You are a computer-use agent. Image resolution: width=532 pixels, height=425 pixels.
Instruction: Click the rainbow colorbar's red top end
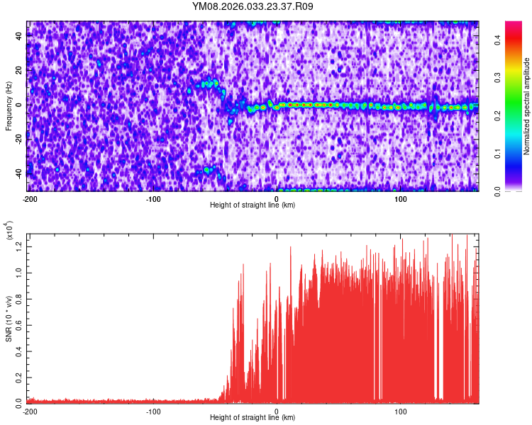click(x=514, y=25)
